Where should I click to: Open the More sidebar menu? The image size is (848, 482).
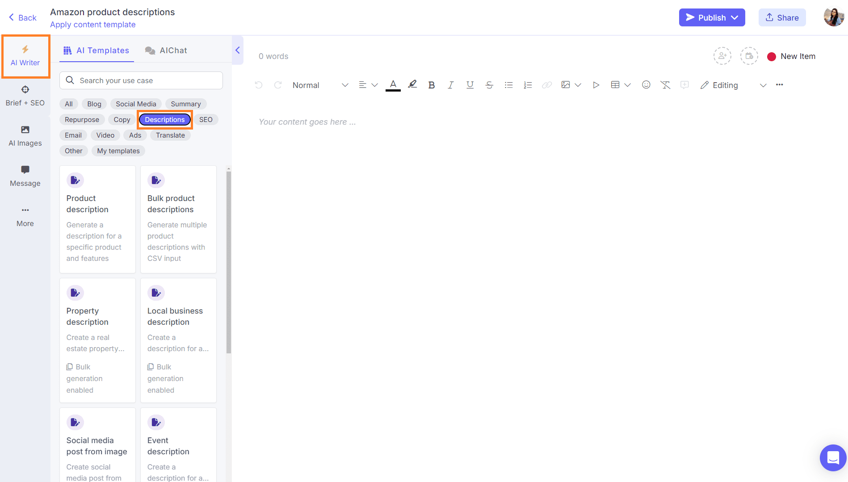point(25,217)
